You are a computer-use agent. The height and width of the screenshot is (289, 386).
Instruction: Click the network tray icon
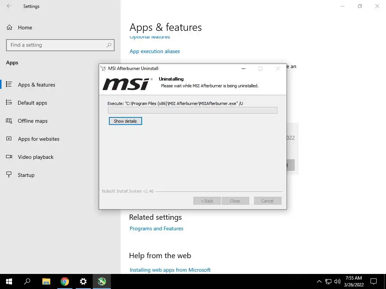tap(328, 281)
